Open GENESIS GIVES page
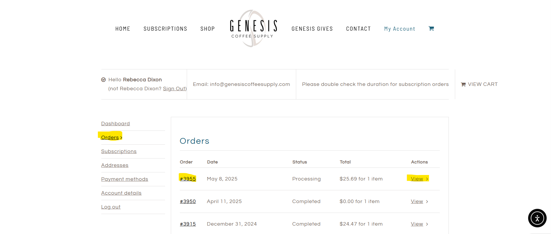The width and height of the screenshot is (551, 234). pyautogui.click(x=312, y=29)
